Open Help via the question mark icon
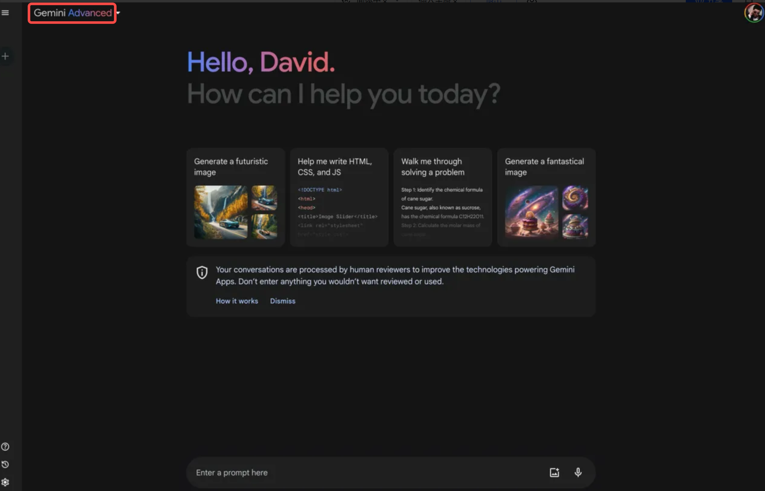The image size is (765, 491). [x=5, y=447]
